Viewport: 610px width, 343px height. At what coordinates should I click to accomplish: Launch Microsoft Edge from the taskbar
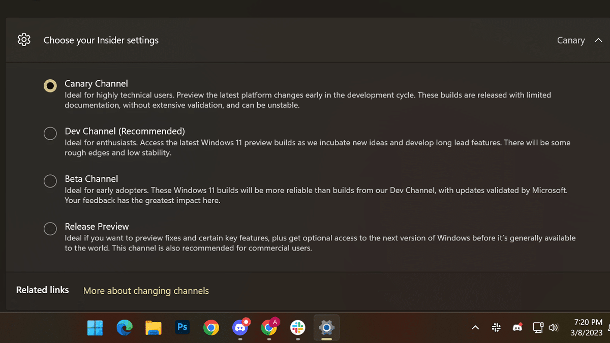point(125,328)
